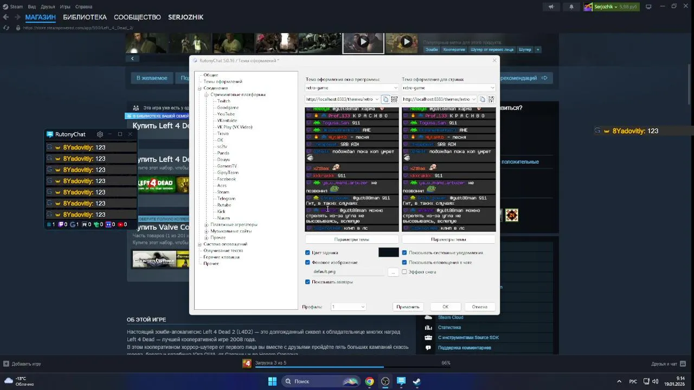Screen dimensions: 694x390
Task: Switch Steam to Big Picture mode icon
Action: tap(647, 6)
